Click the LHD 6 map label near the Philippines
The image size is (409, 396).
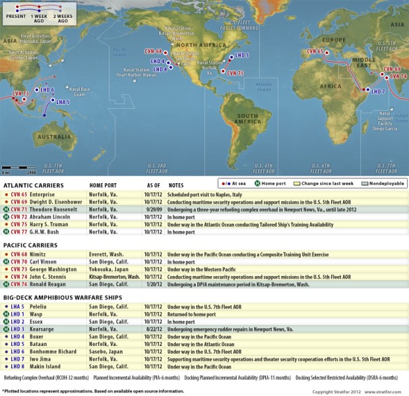tap(47, 90)
